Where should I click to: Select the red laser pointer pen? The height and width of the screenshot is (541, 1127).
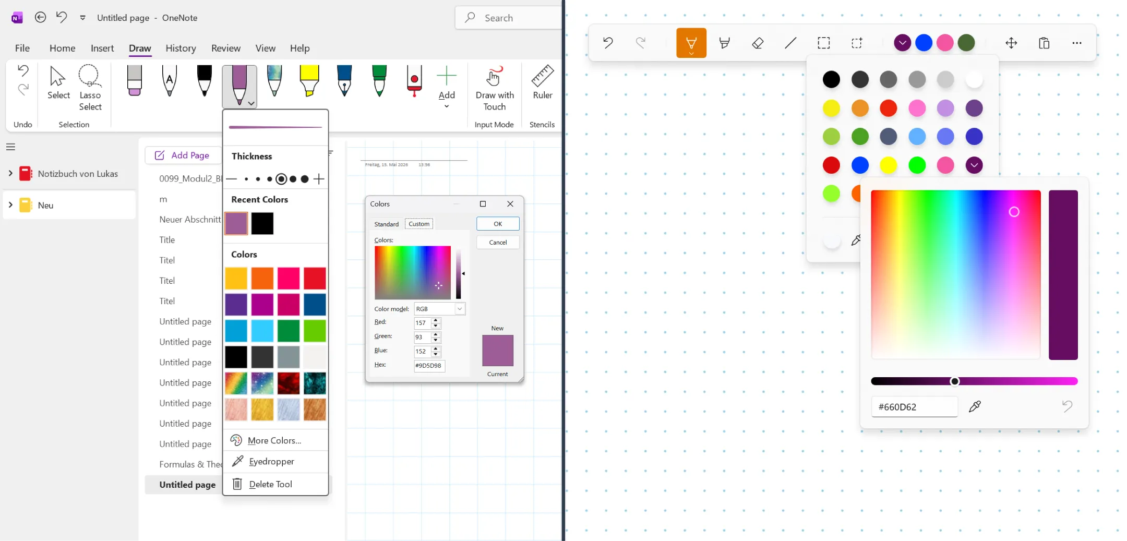click(x=414, y=81)
